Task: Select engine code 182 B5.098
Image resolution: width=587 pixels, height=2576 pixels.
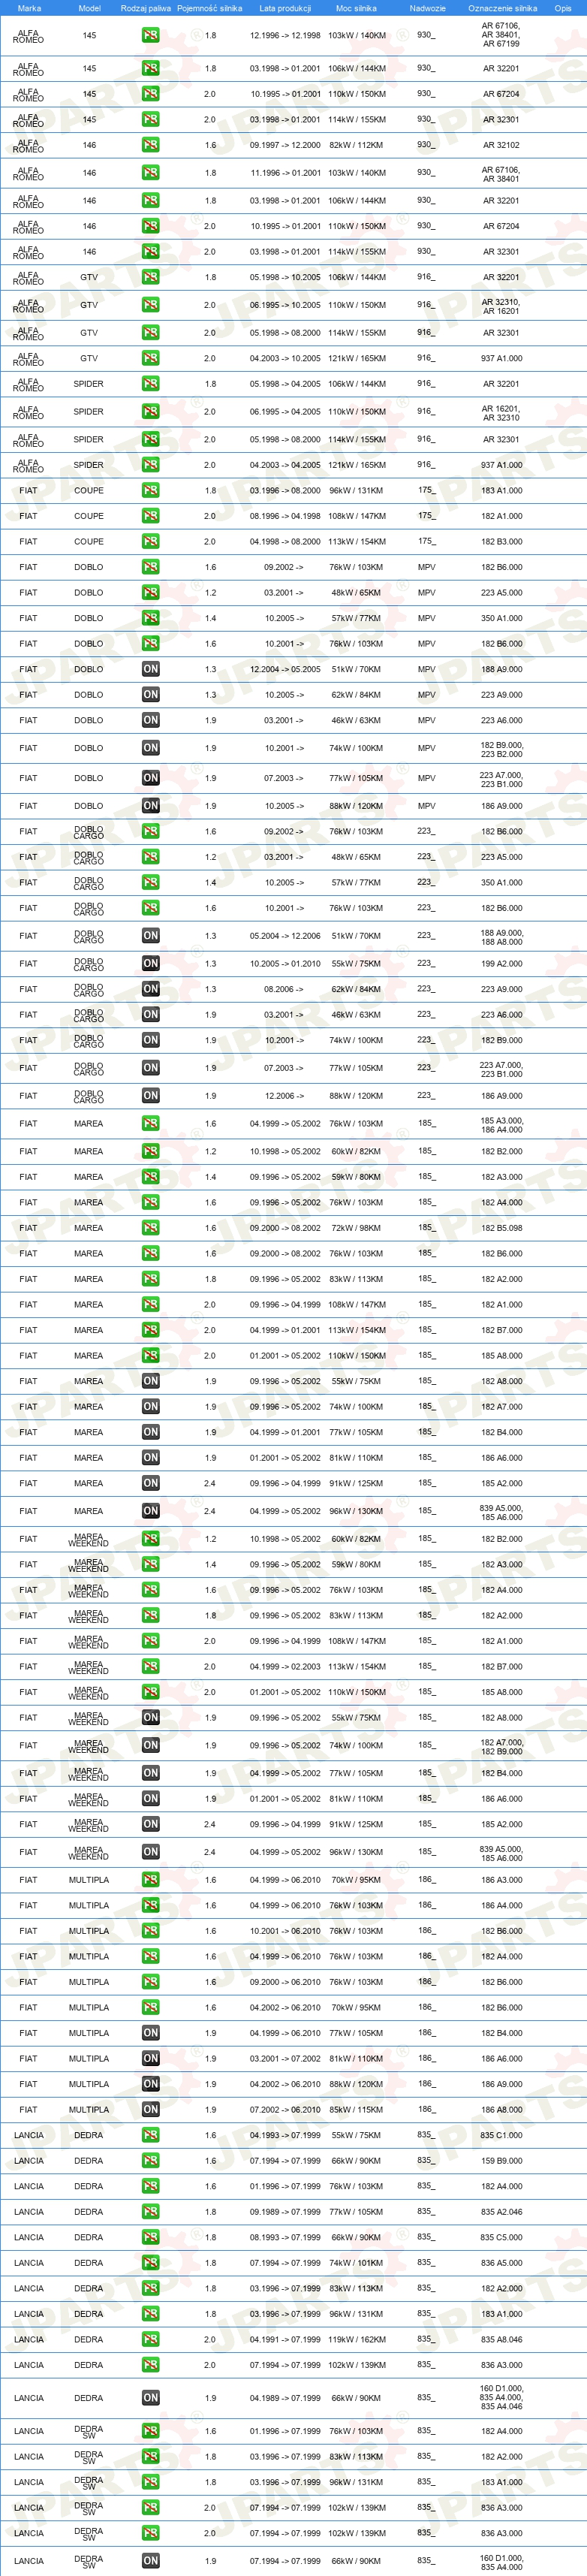Action: [501, 1228]
